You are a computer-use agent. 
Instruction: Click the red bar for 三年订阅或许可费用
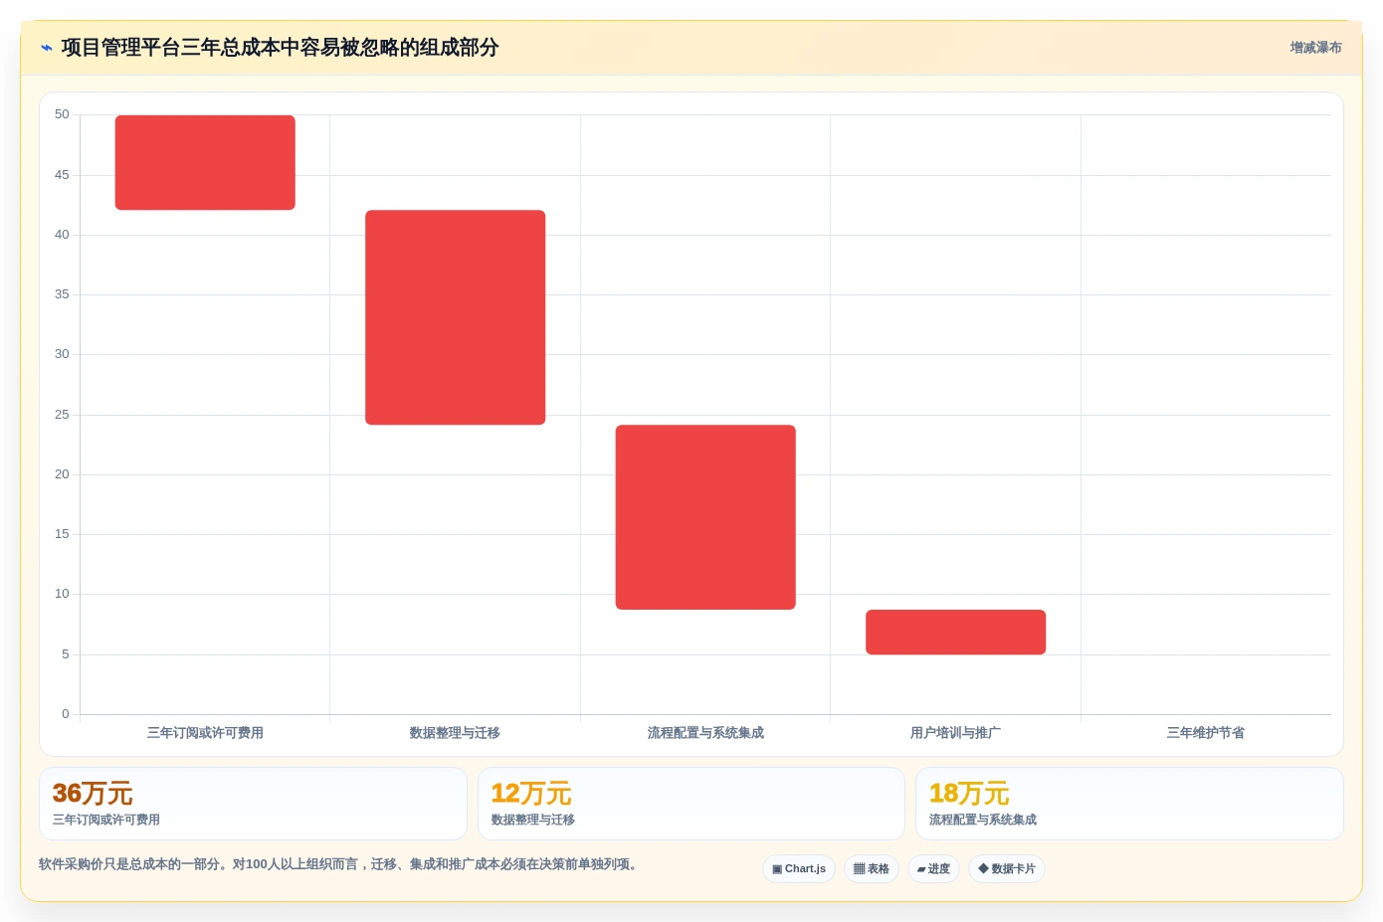[205, 162]
